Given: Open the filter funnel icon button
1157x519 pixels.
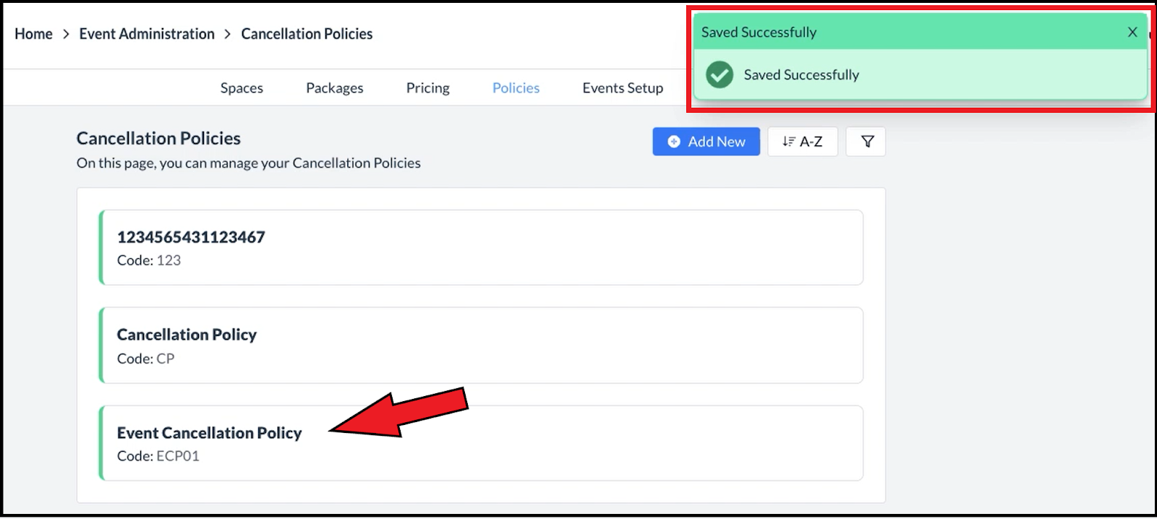Looking at the screenshot, I should point(867,142).
